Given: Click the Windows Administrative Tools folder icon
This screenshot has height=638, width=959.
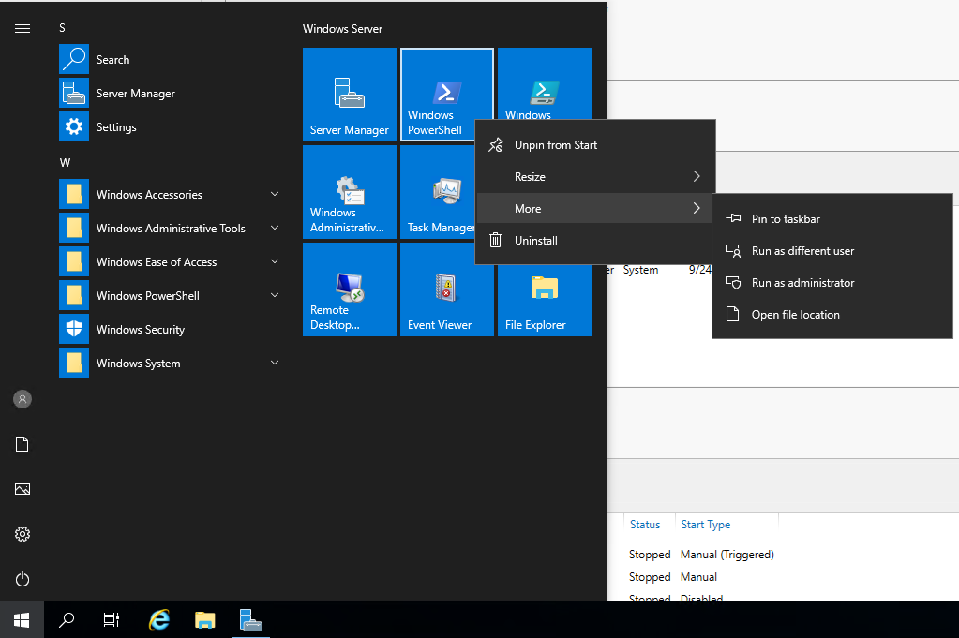Looking at the screenshot, I should (x=74, y=228).
